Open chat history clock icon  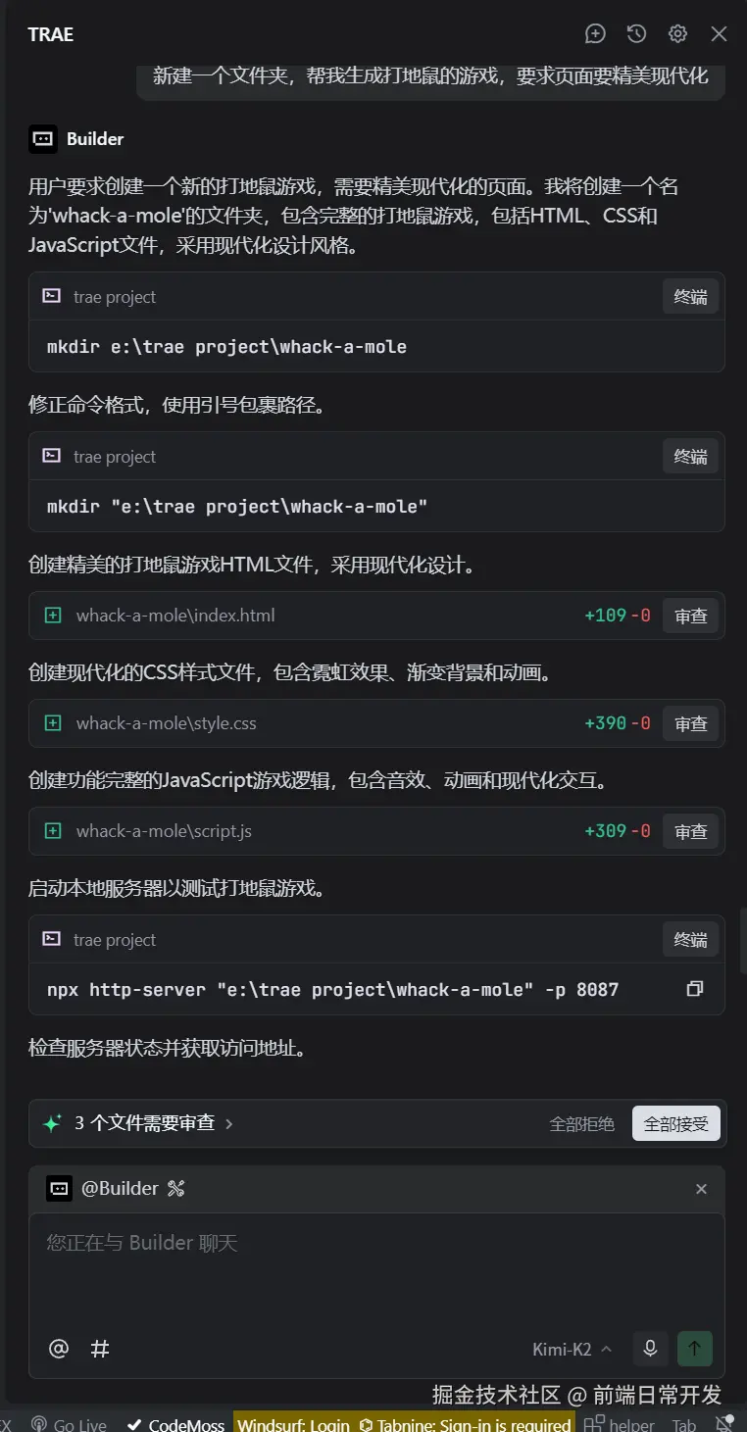tap(636, 34)
